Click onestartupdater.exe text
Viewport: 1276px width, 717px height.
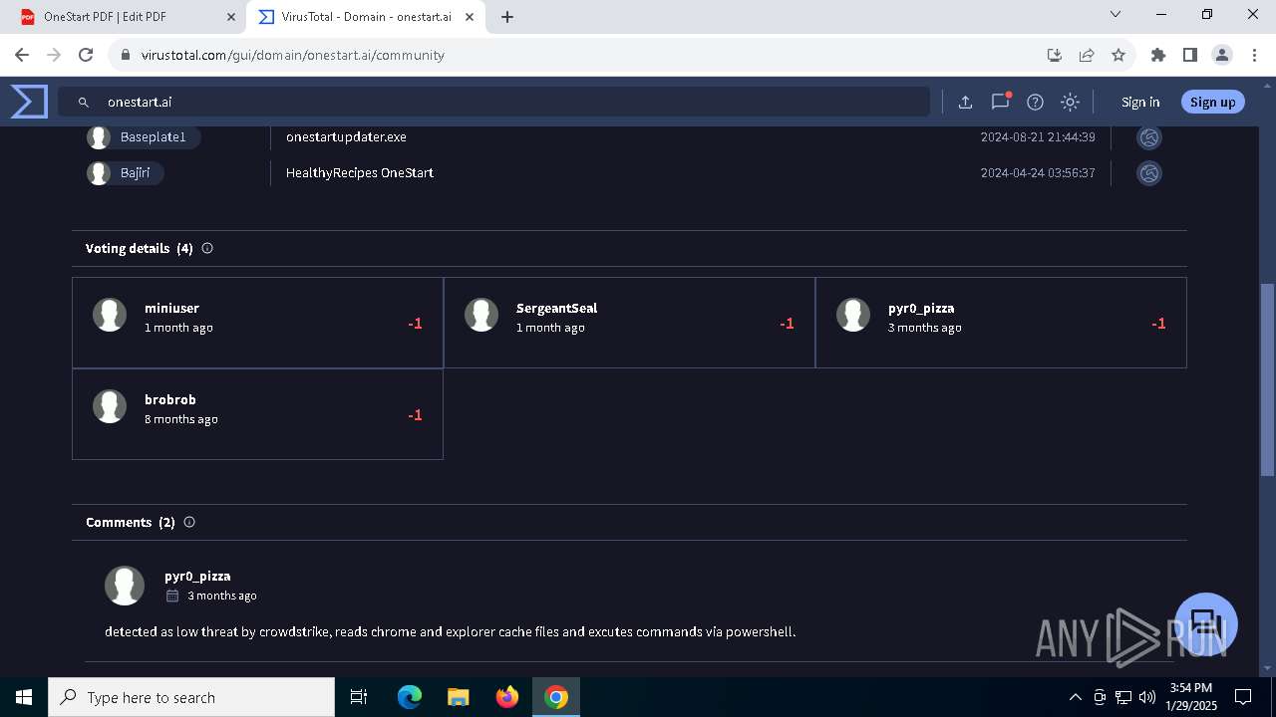point(346,137)
